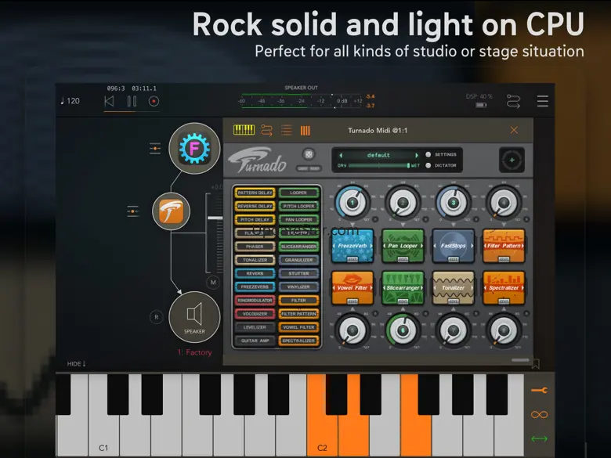611x458 pixels.
Task: Choose the Reverse Delay effect
Action: [x=255, y=206]
